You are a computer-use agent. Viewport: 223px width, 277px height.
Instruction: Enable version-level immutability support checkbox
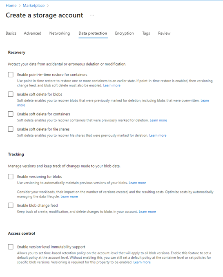point(11,247)
